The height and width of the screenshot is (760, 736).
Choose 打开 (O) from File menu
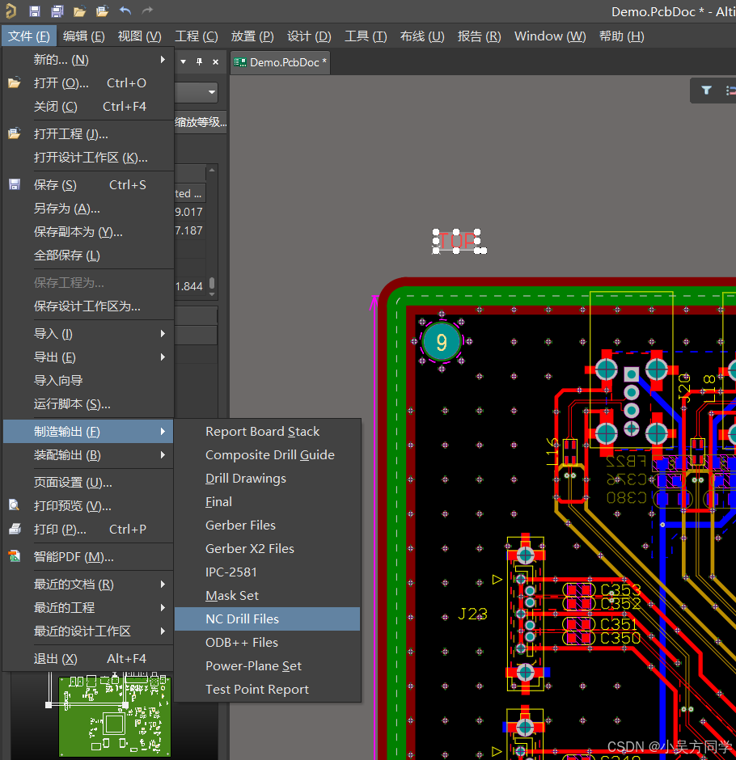88,83
